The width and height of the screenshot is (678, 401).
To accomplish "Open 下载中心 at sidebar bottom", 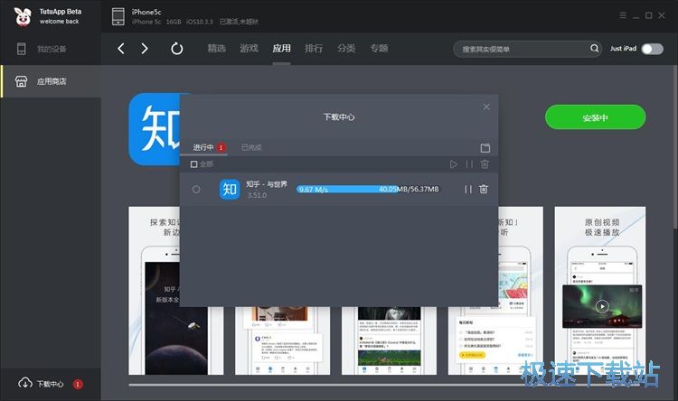I will click(x=51, y=384).
